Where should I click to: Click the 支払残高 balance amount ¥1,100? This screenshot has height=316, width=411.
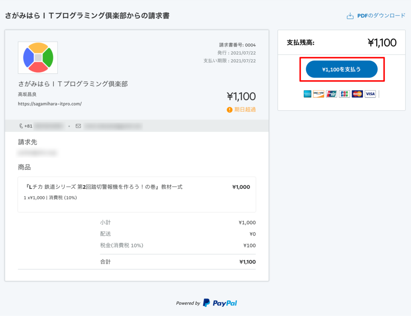[383, 42]
